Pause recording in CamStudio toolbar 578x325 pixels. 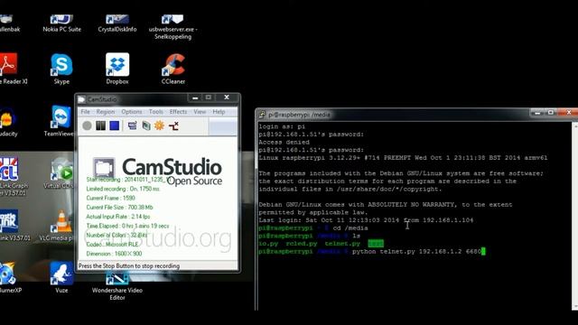[x=100, y=125]
